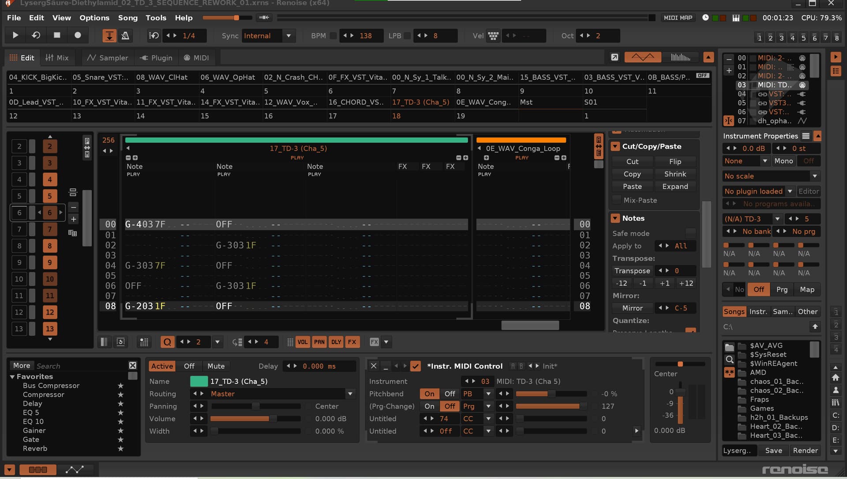Transpose notes by +12
This screenshot has width=847, height=479.
pos(686,283)
